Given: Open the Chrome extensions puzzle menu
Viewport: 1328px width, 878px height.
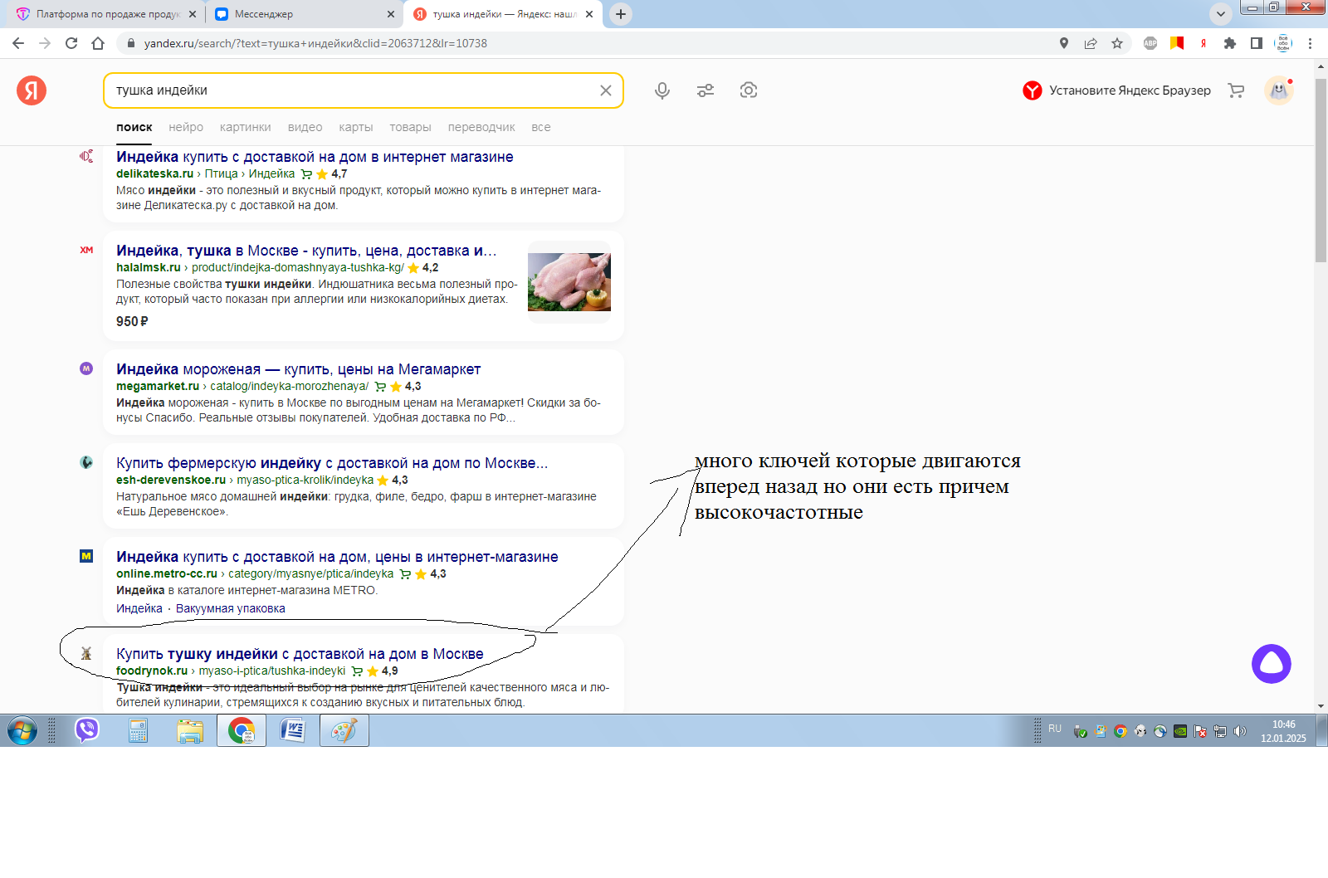Looking at the screenshot, I should [x=1230, y=43].
